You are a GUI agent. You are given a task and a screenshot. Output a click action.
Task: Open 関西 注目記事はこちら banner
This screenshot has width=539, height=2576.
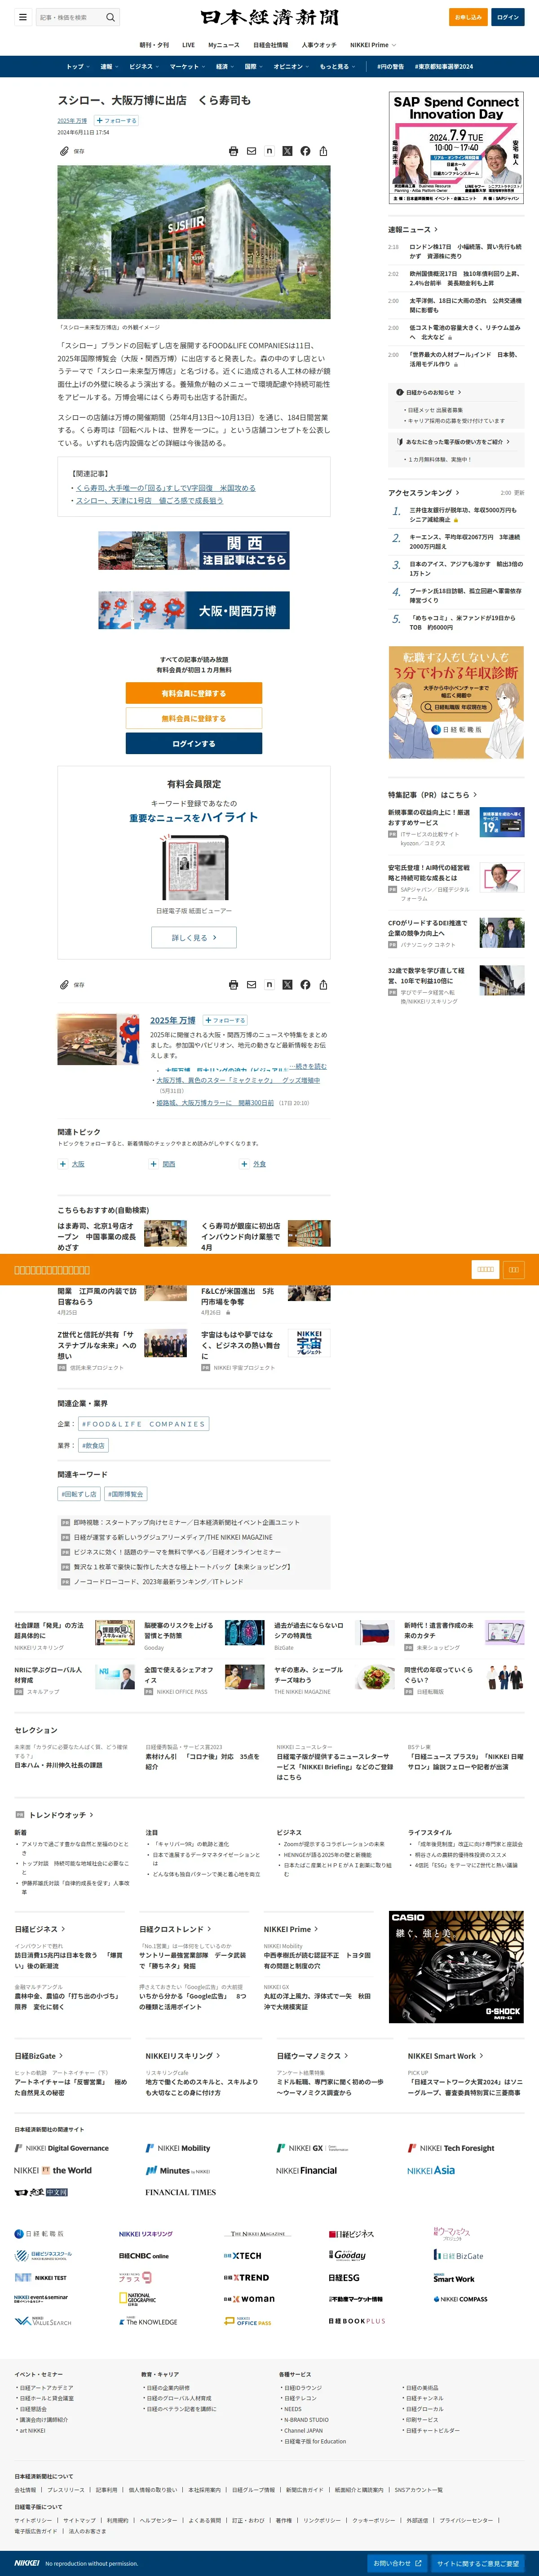194,551
